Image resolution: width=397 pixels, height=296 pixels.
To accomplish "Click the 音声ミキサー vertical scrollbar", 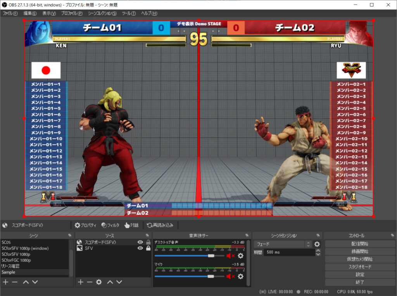I will coord(248,262).
